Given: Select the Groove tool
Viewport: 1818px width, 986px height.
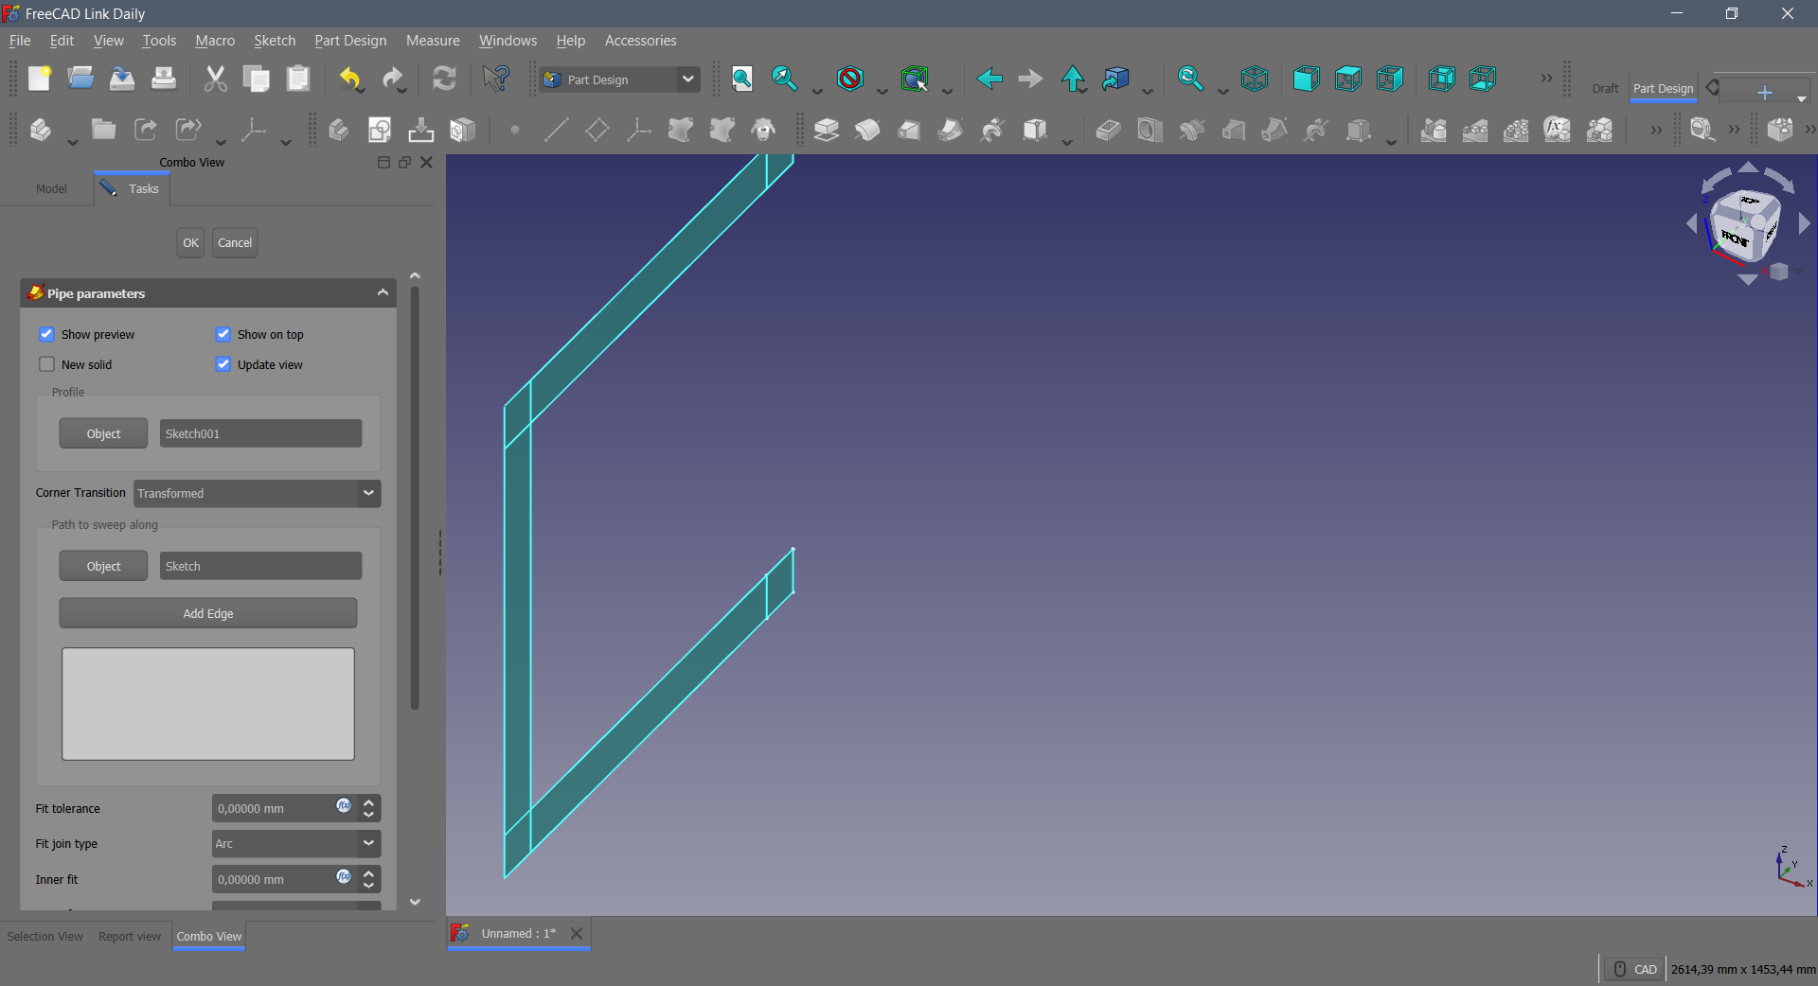Looking at the screenshot, I should (1191, 130).
